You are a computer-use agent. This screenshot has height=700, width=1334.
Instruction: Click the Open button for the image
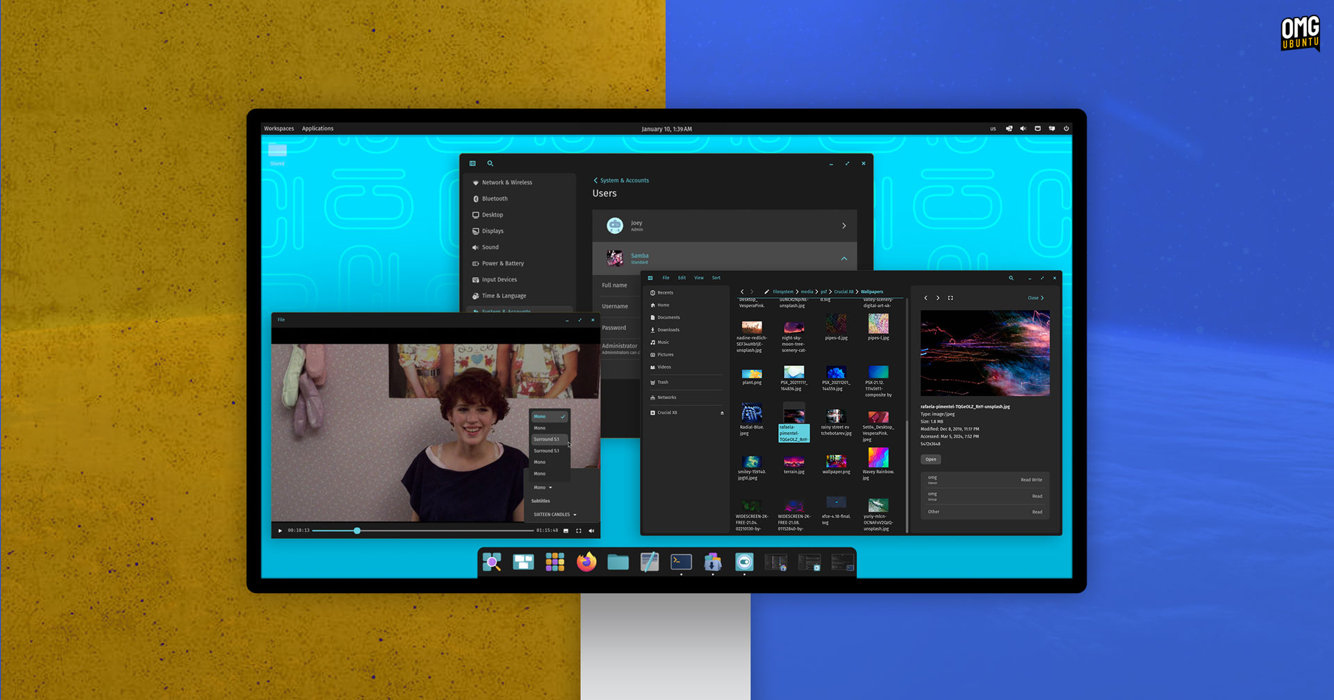click(x=931, y=459)
